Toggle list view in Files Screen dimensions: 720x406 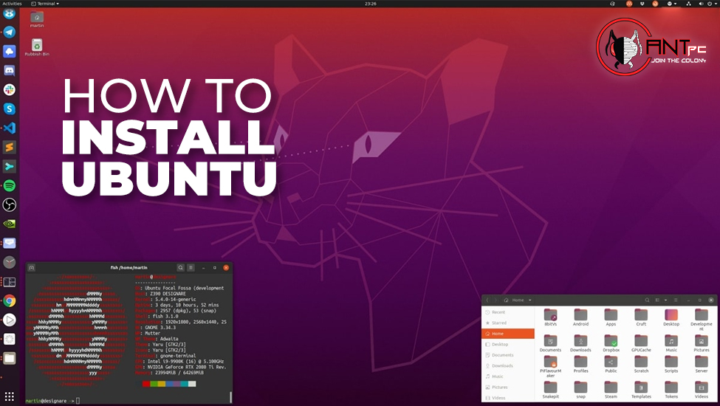click(657, 300)
